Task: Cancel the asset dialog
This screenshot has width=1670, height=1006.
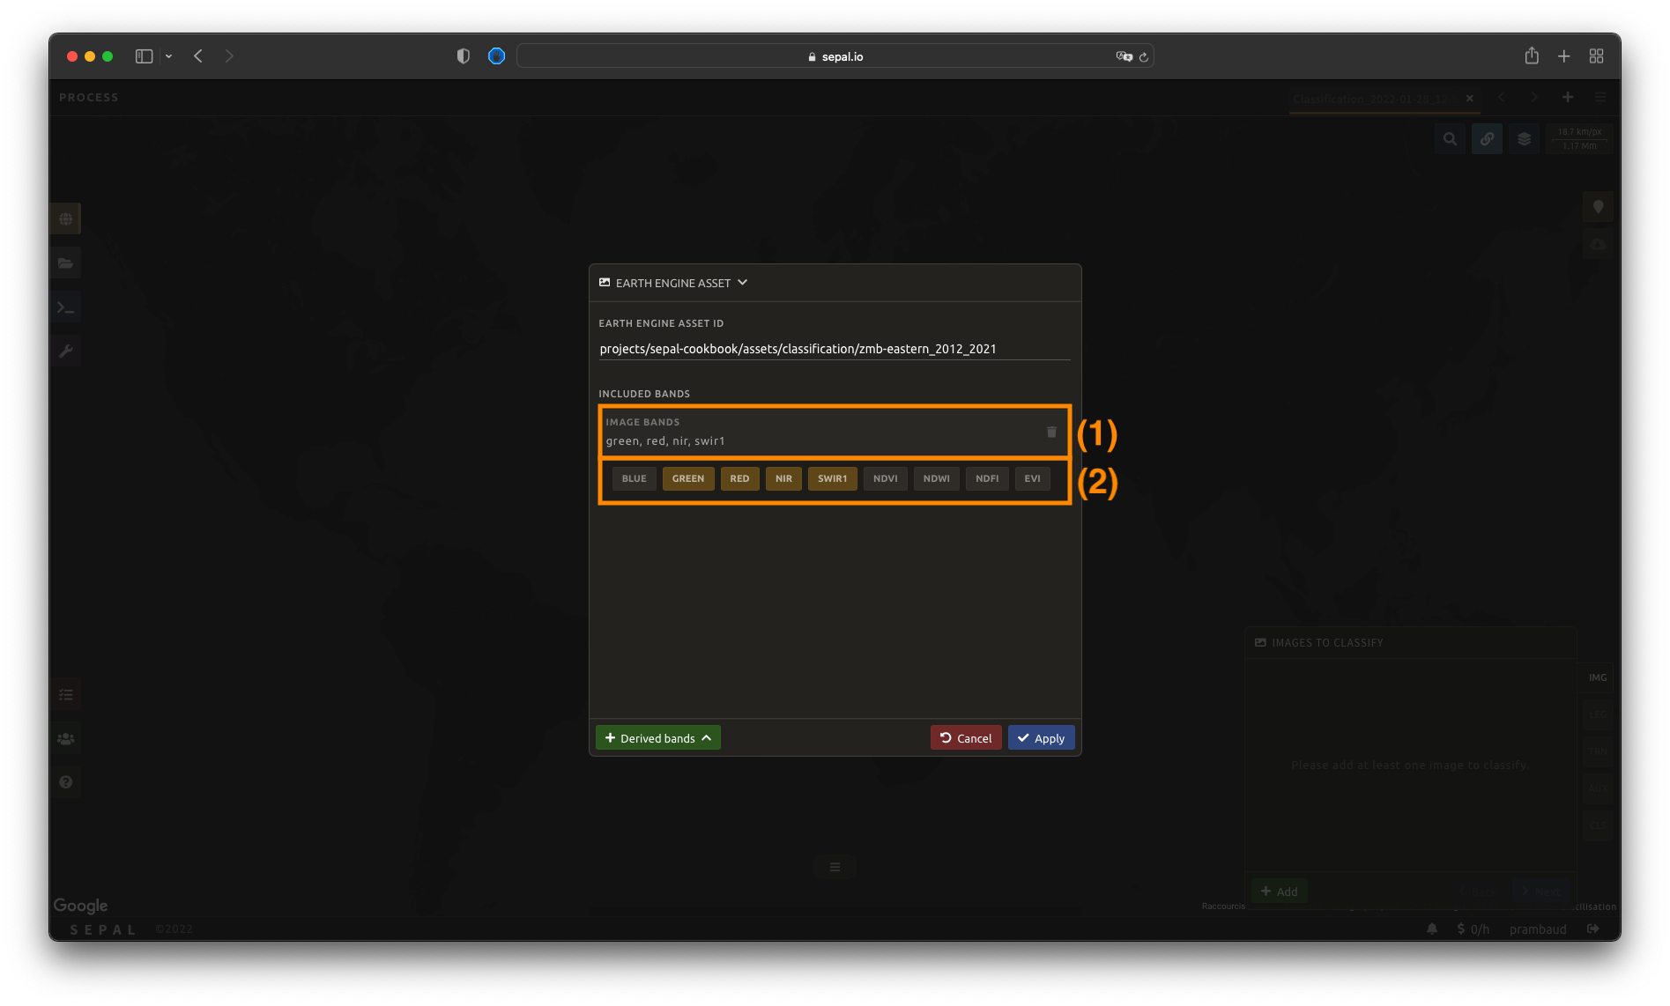Action: coord(966,738)
